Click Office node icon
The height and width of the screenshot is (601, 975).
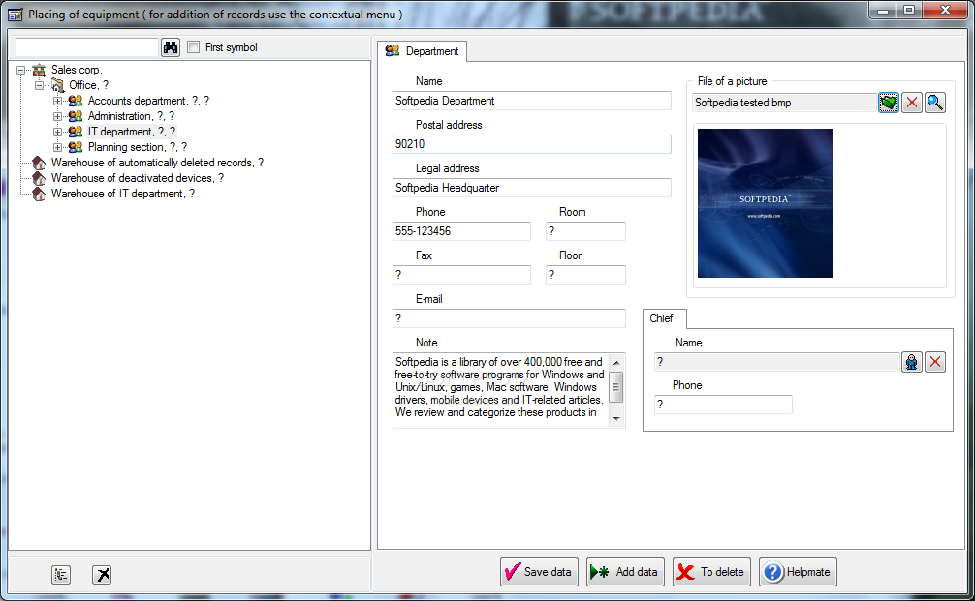coord(58,85)
